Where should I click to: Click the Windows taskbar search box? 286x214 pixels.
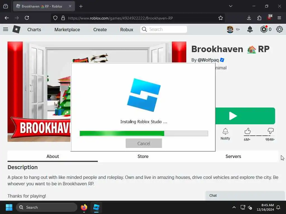tap(47, 207)
